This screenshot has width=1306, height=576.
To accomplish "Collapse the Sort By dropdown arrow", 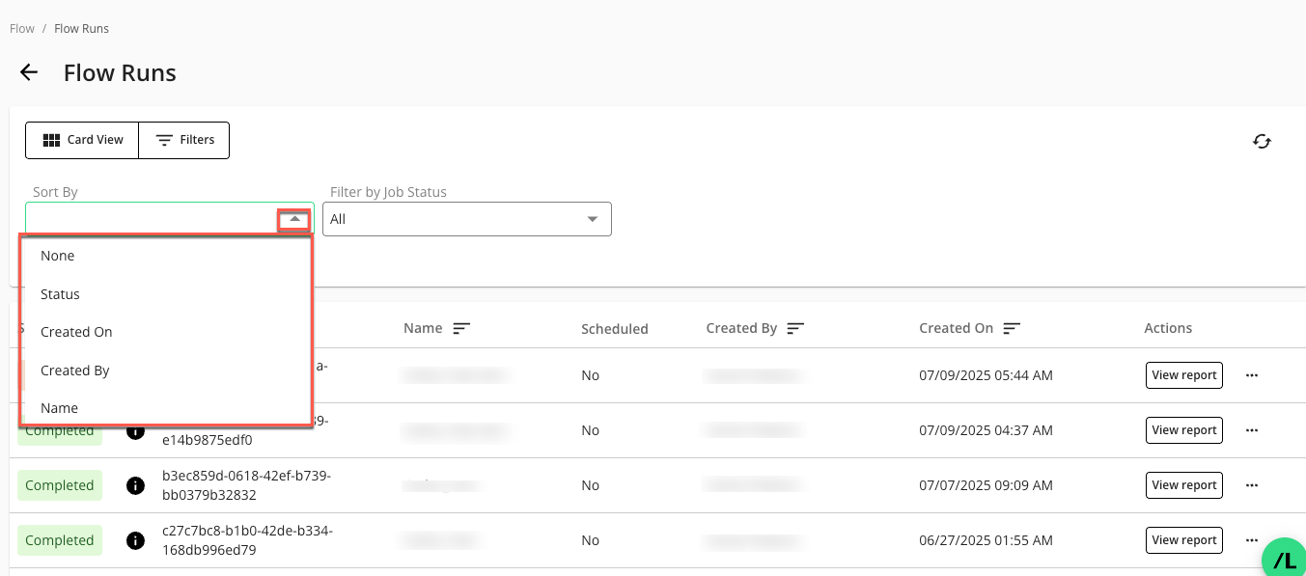I will coord(294,220).
